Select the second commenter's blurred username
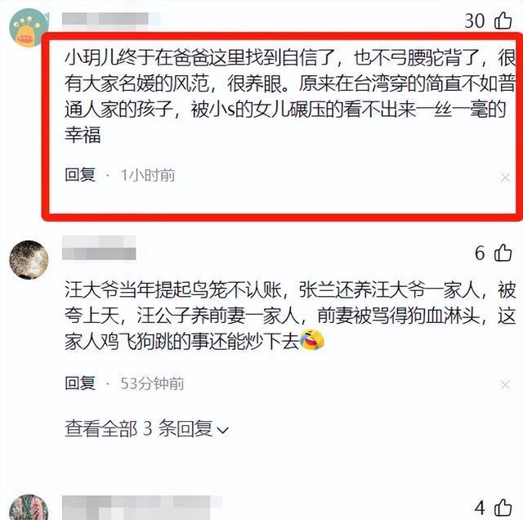This screenshot has width=523, height=520. 99,248
